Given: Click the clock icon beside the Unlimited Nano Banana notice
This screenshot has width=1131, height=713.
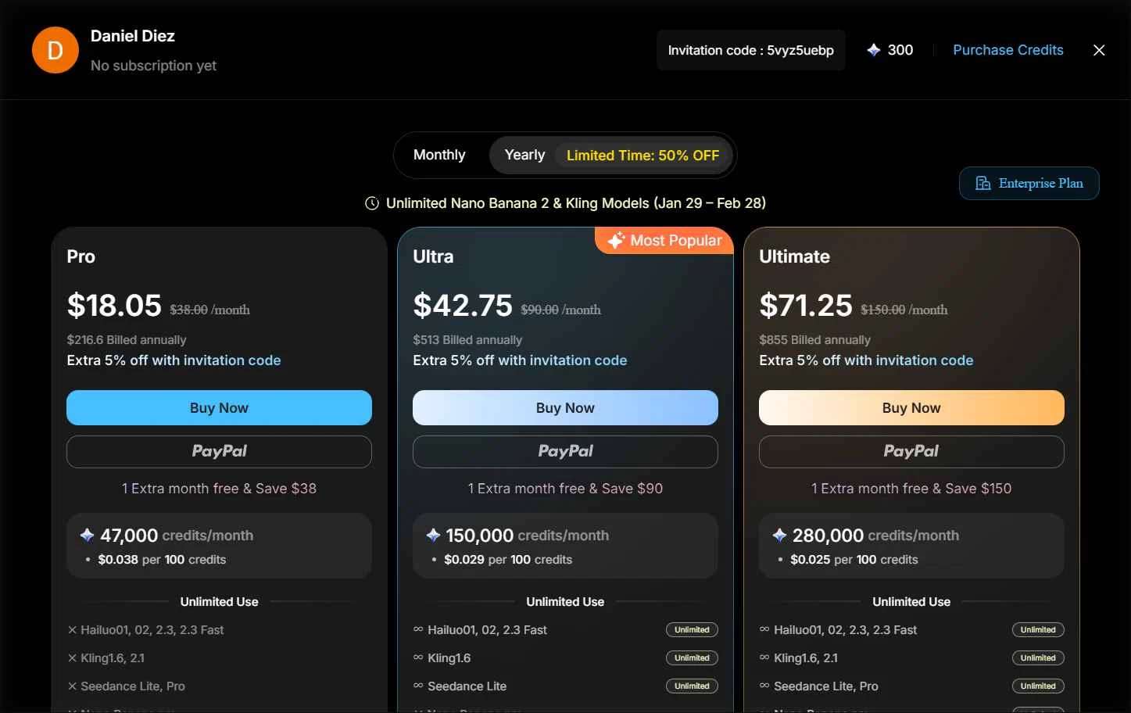Looking at the screenshot, I should coord(372,203).
